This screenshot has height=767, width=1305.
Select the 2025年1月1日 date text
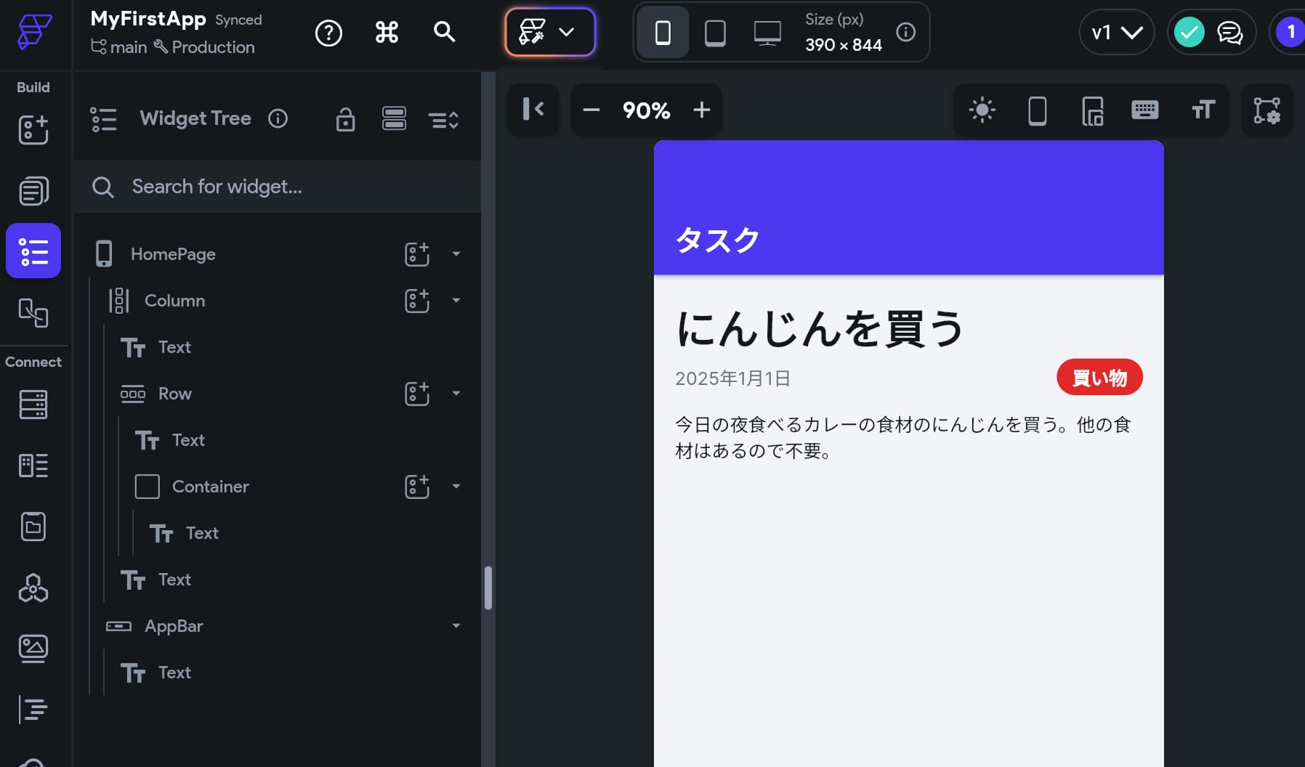pos(732,378)
